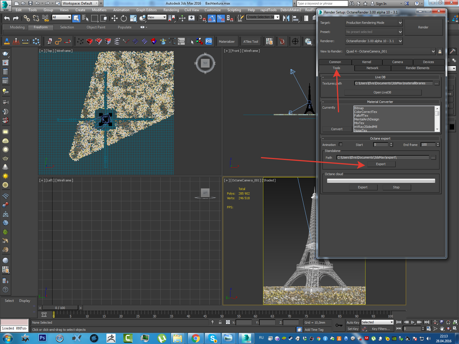Click the Convert button in Material Converter

point(337,129)
